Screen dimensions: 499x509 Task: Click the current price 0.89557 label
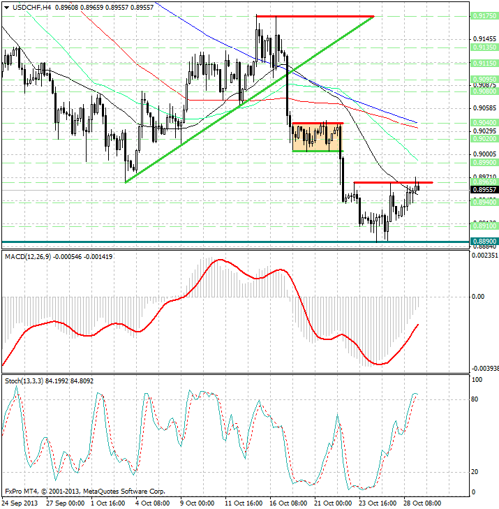click(x=484, y=190)
